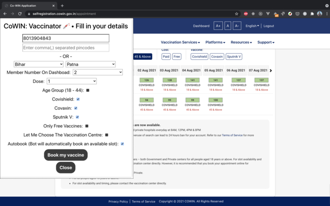View site info via the lock icon
Screen dimensions: 330x206
point(29,14)
